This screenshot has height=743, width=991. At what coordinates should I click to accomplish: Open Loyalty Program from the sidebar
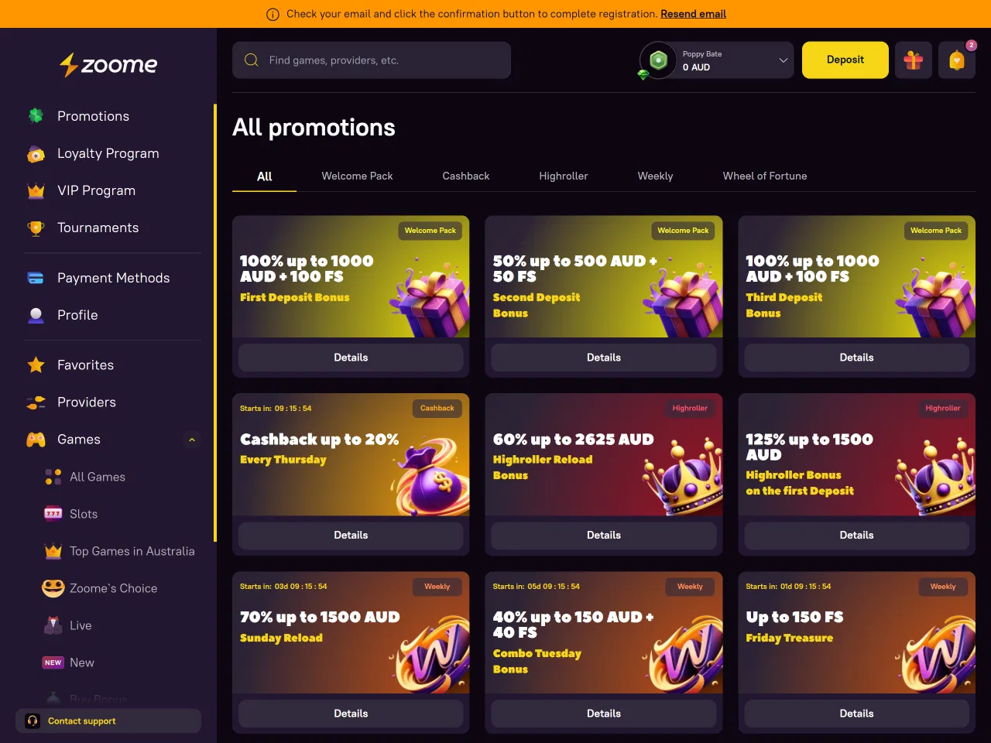pos(108,153)
